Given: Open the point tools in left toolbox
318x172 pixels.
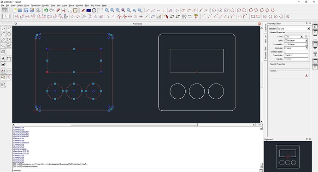Looking at the screenshot, I should 3,29.
